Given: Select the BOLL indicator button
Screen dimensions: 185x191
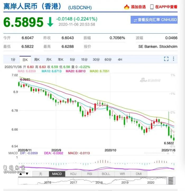Looking at the screenshot, I should point(106,174).
